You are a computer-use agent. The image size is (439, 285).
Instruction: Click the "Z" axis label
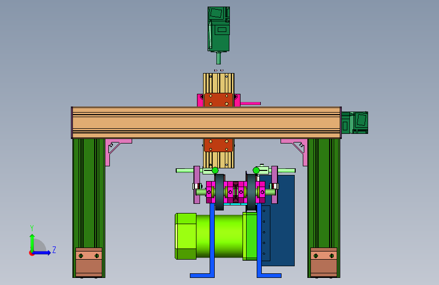[54, 250]
